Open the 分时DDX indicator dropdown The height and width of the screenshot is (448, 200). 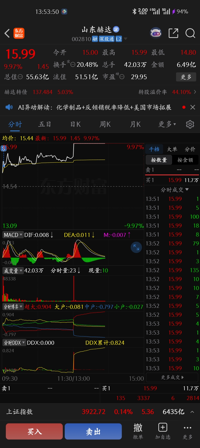(14, 343)
